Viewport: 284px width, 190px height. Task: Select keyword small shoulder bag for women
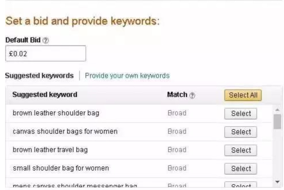(x=240, y=169)
